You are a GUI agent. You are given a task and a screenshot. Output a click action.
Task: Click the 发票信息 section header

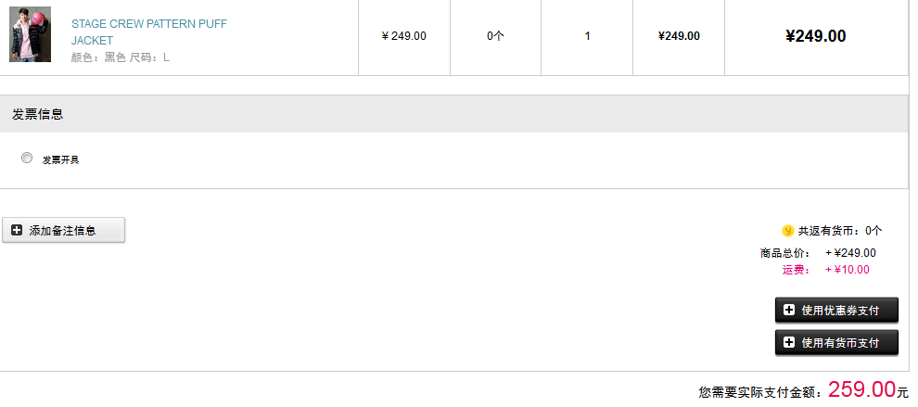click(453, 114)
